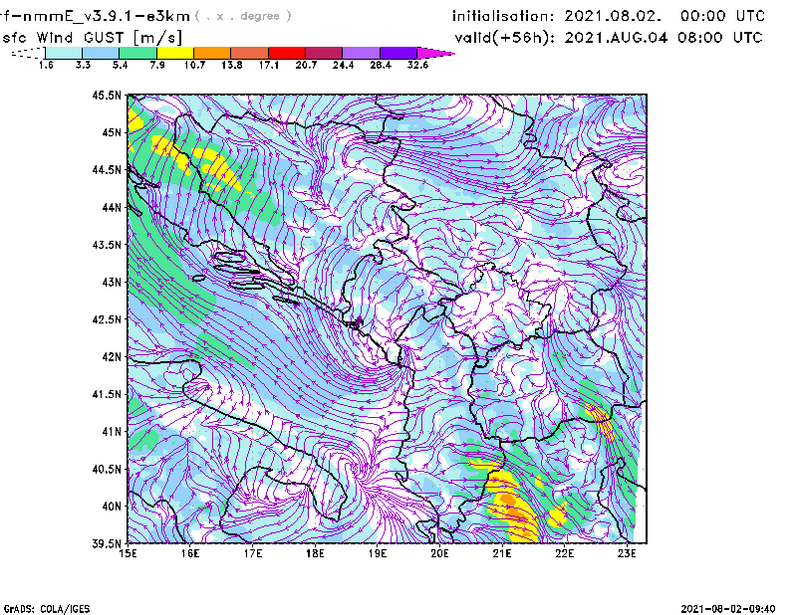This screenshot has width=797, height=615.
Task: Select the timestamp '2021-08-02-09:40'
Action: pyautogui.click(x=728, y=609)
